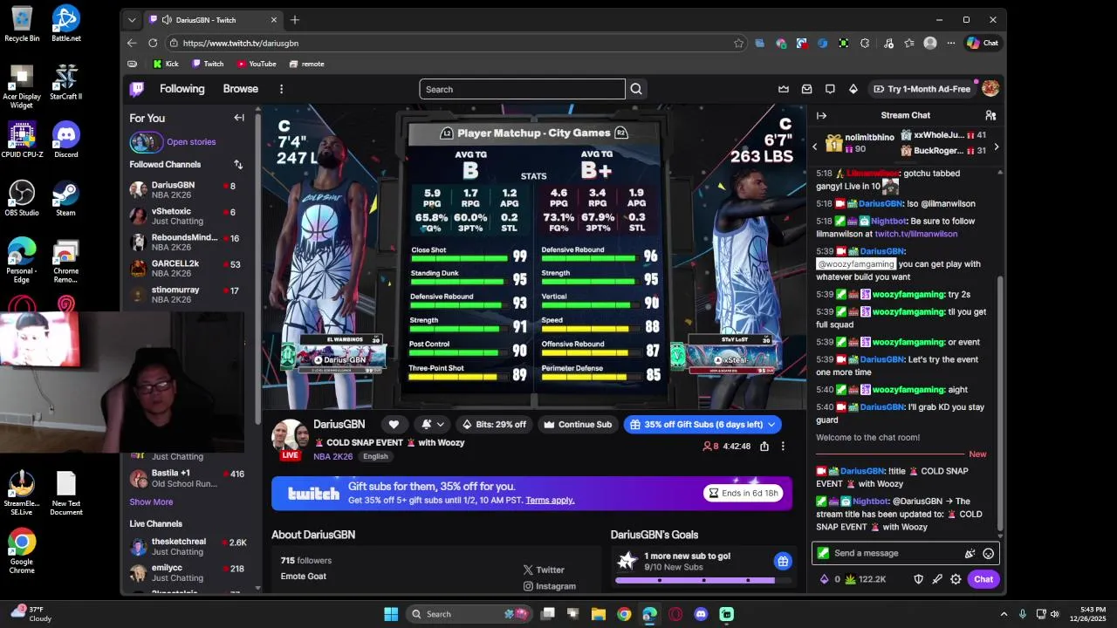Open the Windows Start menu

pos(391,614)
